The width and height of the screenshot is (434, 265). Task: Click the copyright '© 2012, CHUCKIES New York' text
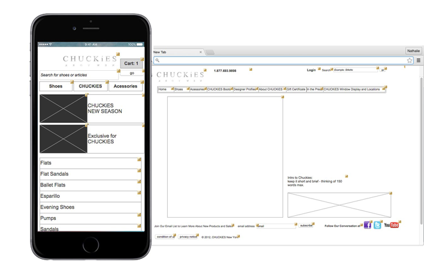220,237
